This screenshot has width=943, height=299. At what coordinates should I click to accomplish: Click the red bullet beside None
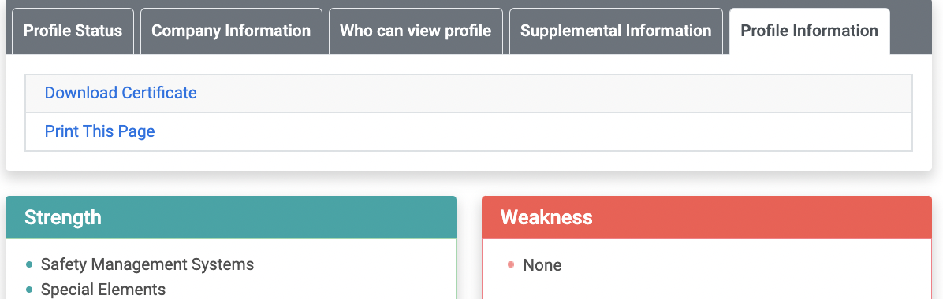tap(511, 264)
